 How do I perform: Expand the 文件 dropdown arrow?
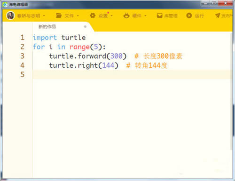click(x=78, y=16)
